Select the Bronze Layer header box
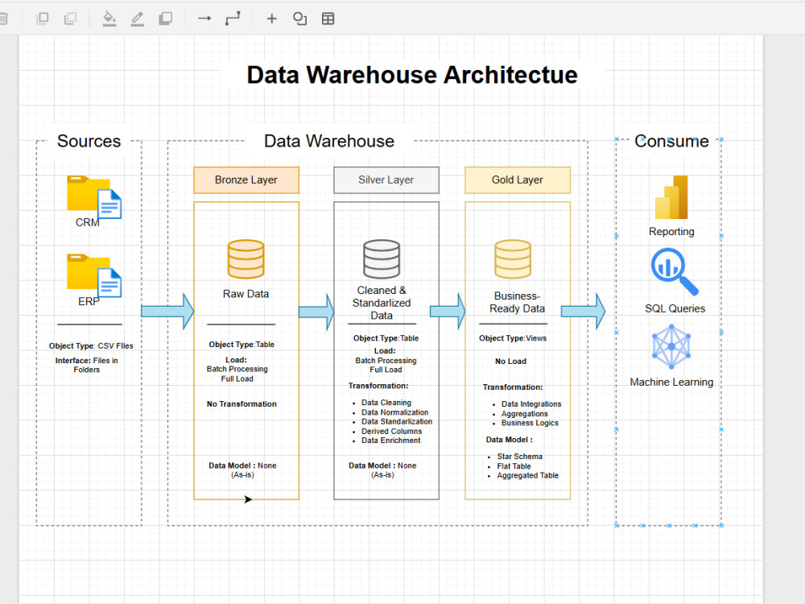The width and height of the screenshot is (805, 604). pos(246,180)
